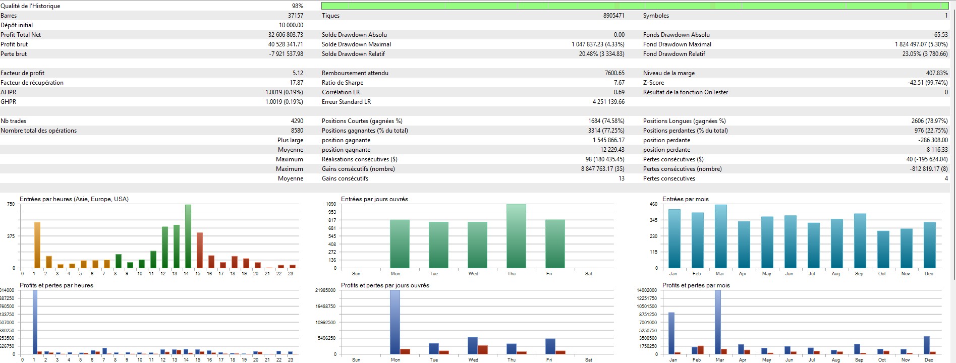Click the blue Mon bar in Profits et pertes par jours ouvrés
The height and width of the screenshot is (363, 956).
(x=395, y=322)
